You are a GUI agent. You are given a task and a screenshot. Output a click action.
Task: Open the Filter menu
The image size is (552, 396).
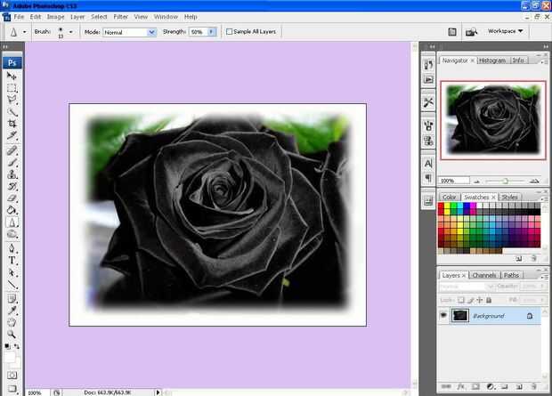120,17
